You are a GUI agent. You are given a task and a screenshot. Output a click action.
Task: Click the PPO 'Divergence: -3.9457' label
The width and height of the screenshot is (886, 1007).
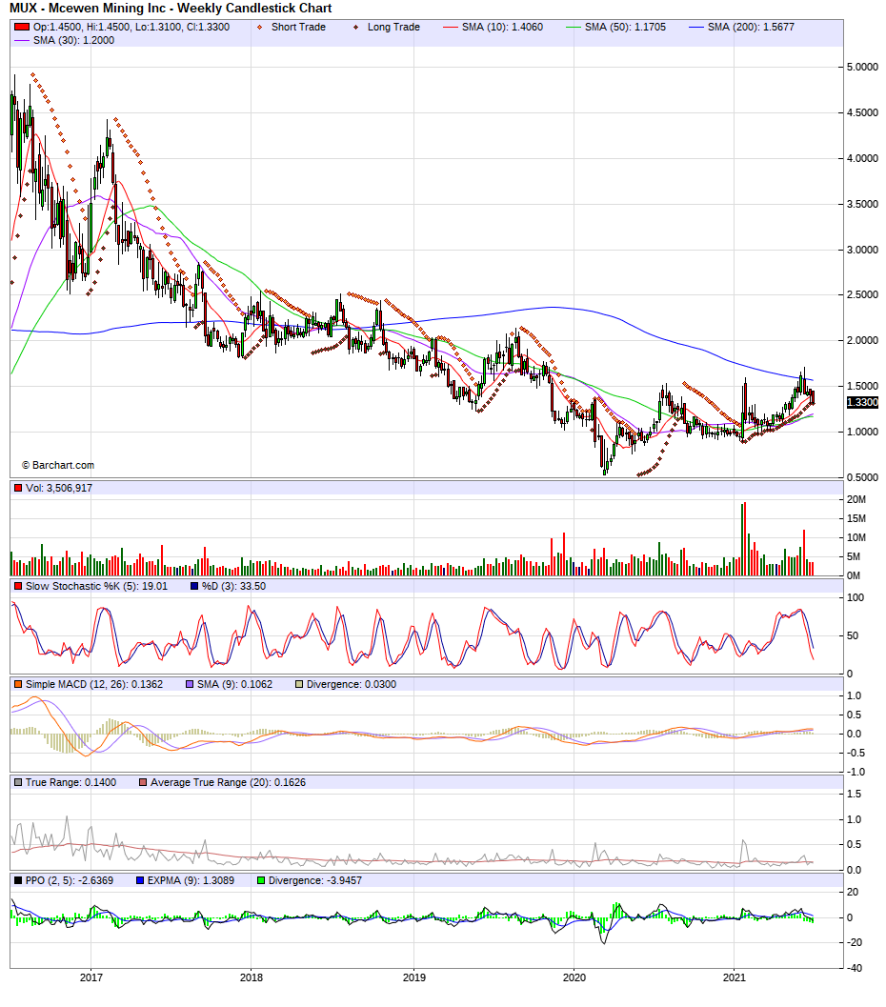(x=315, y=880)
